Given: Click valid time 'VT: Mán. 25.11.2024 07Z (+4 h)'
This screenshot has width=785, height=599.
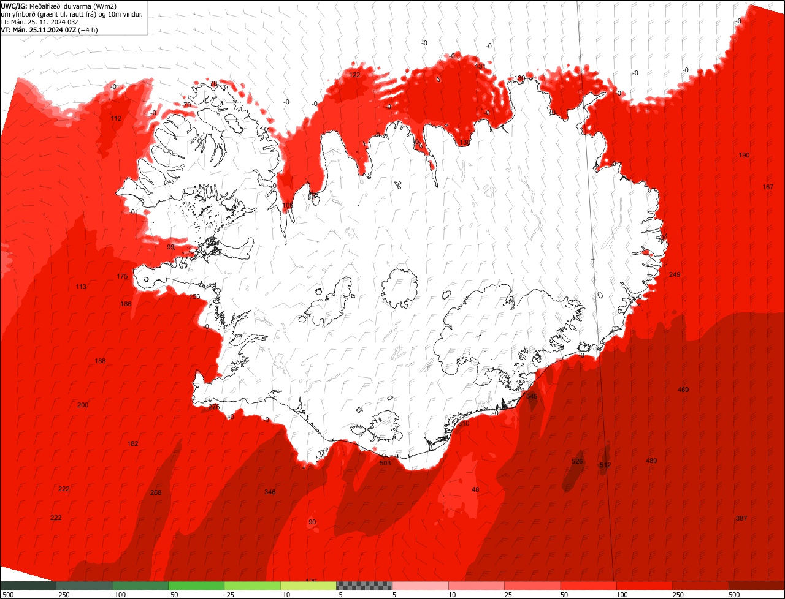Looking at the screenshot, I should [50, 29].
